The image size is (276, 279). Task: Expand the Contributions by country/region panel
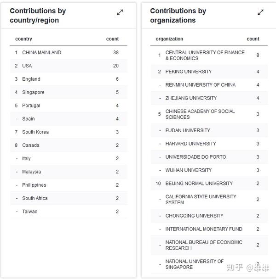(x=120, y=12)
